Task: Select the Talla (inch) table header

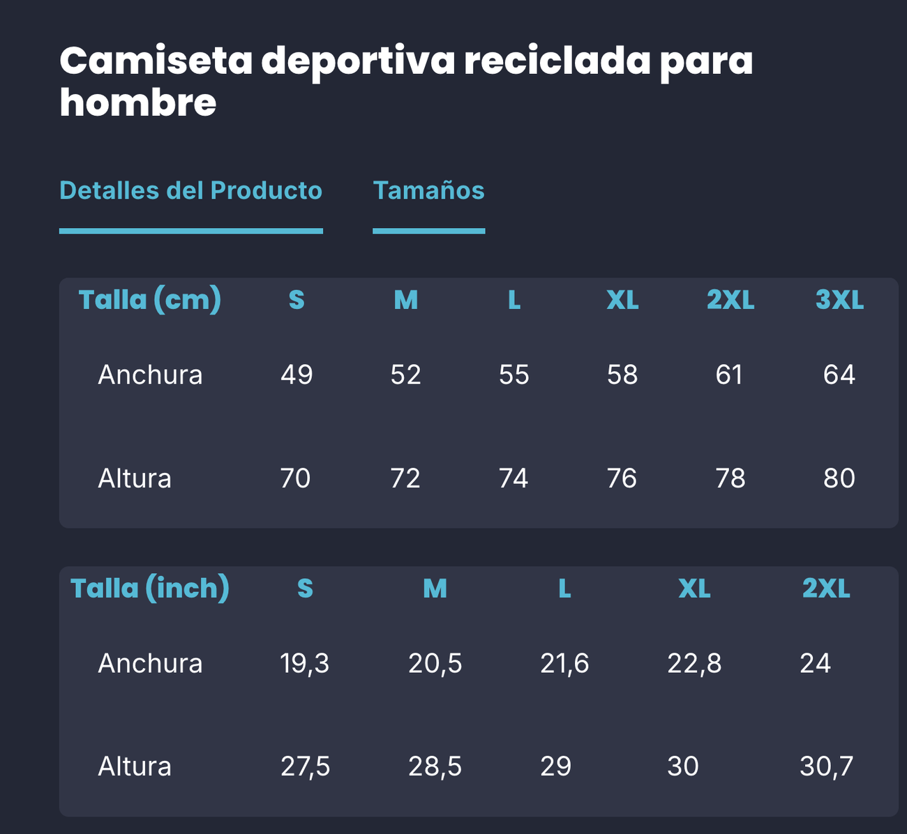Action: 150,588
